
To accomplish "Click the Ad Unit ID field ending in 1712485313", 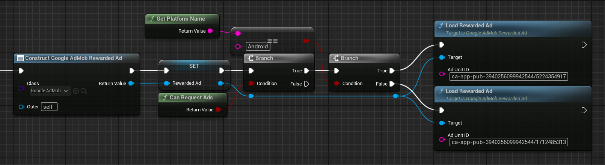I will pyautogui.click(x=508, y=142).
